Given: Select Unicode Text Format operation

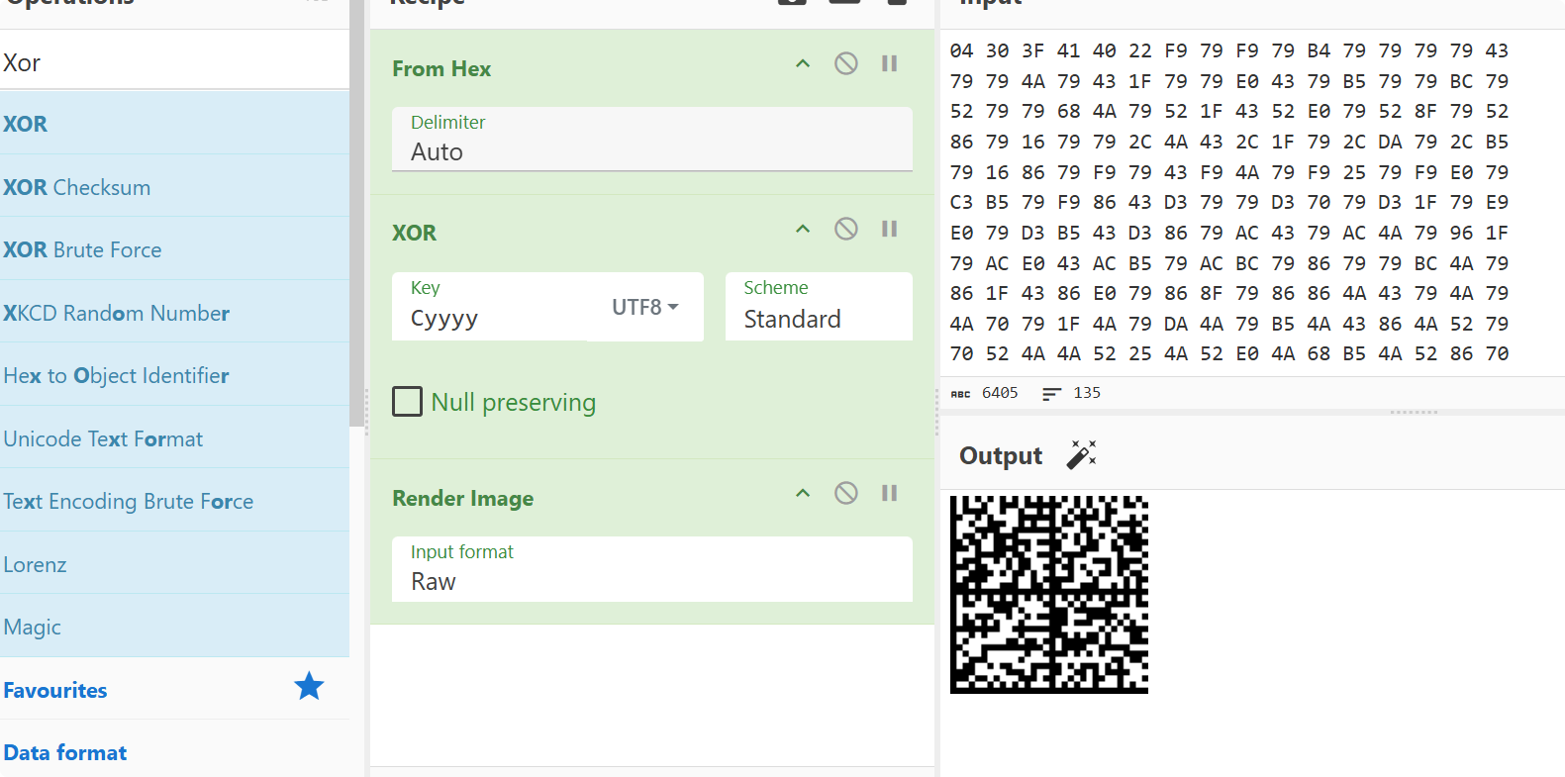Looking at the screenshot, I should coord(174,438).
